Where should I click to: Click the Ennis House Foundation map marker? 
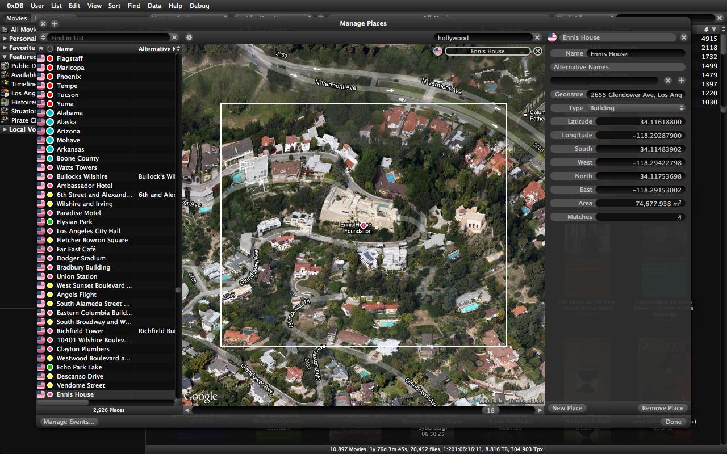pos(363,225)
